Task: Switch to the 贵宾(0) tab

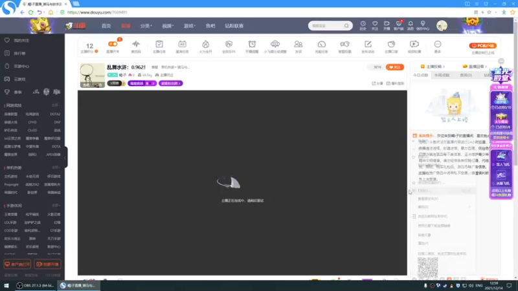Action: click(466, 75)
